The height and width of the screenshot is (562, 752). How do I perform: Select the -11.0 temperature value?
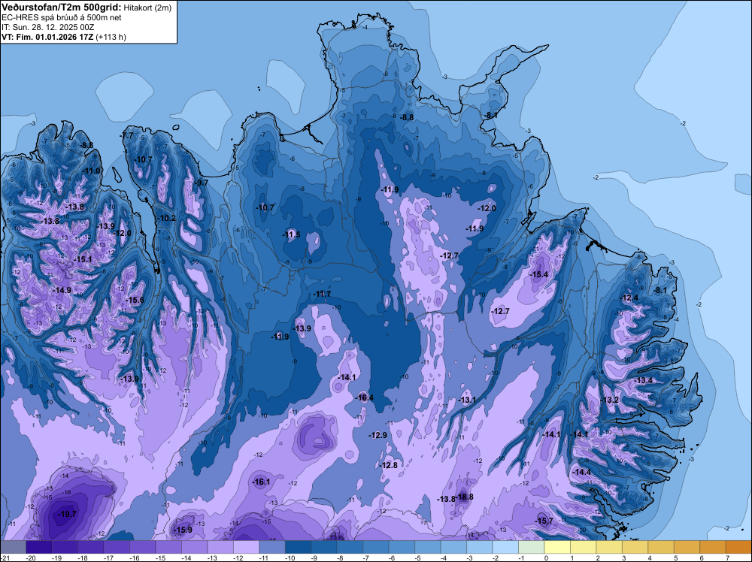[x=91, y=171]
